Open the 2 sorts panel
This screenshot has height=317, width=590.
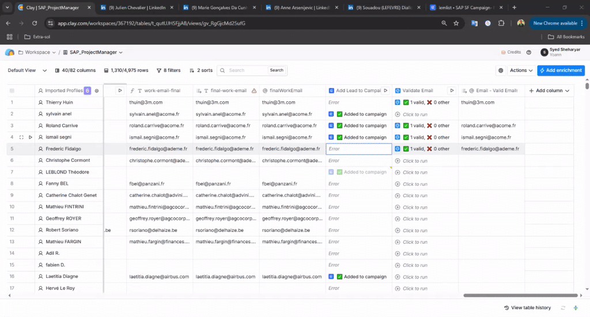pyautogui.click(x=201, y=70)
